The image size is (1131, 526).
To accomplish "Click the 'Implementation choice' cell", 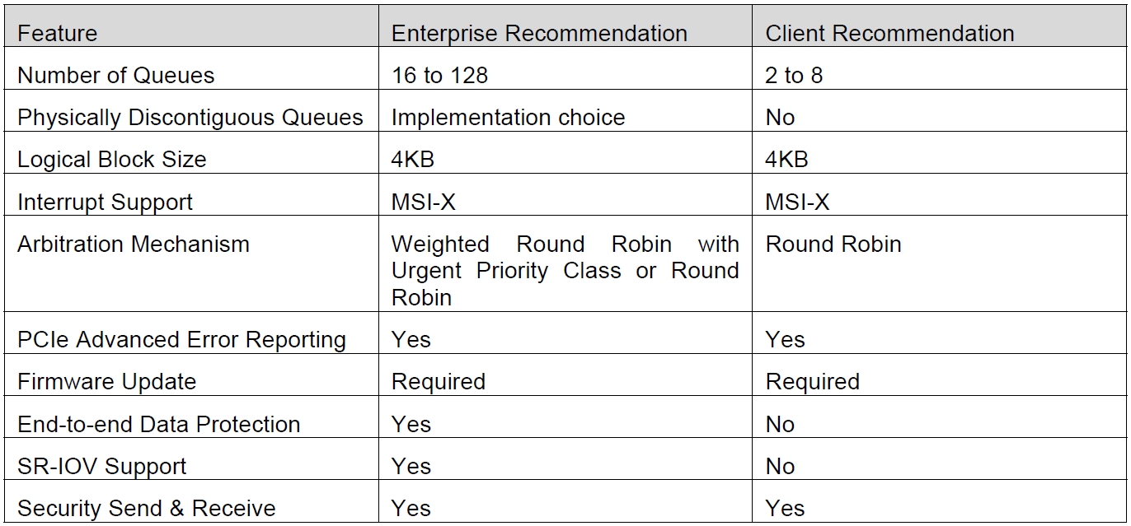I will tap(508, 118).
